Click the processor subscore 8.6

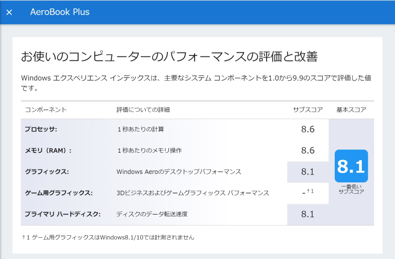pyautogui.click(x=308, y=129)
